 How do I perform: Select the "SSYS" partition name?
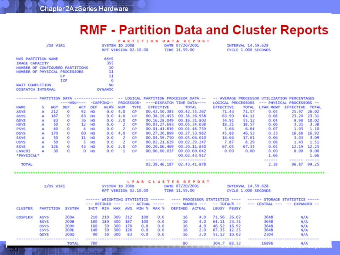(x=21, y=138)
